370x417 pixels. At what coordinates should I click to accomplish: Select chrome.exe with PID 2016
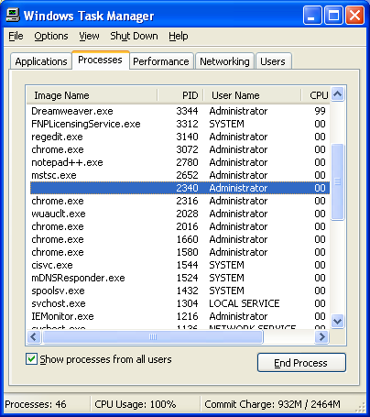coord(180,226)
